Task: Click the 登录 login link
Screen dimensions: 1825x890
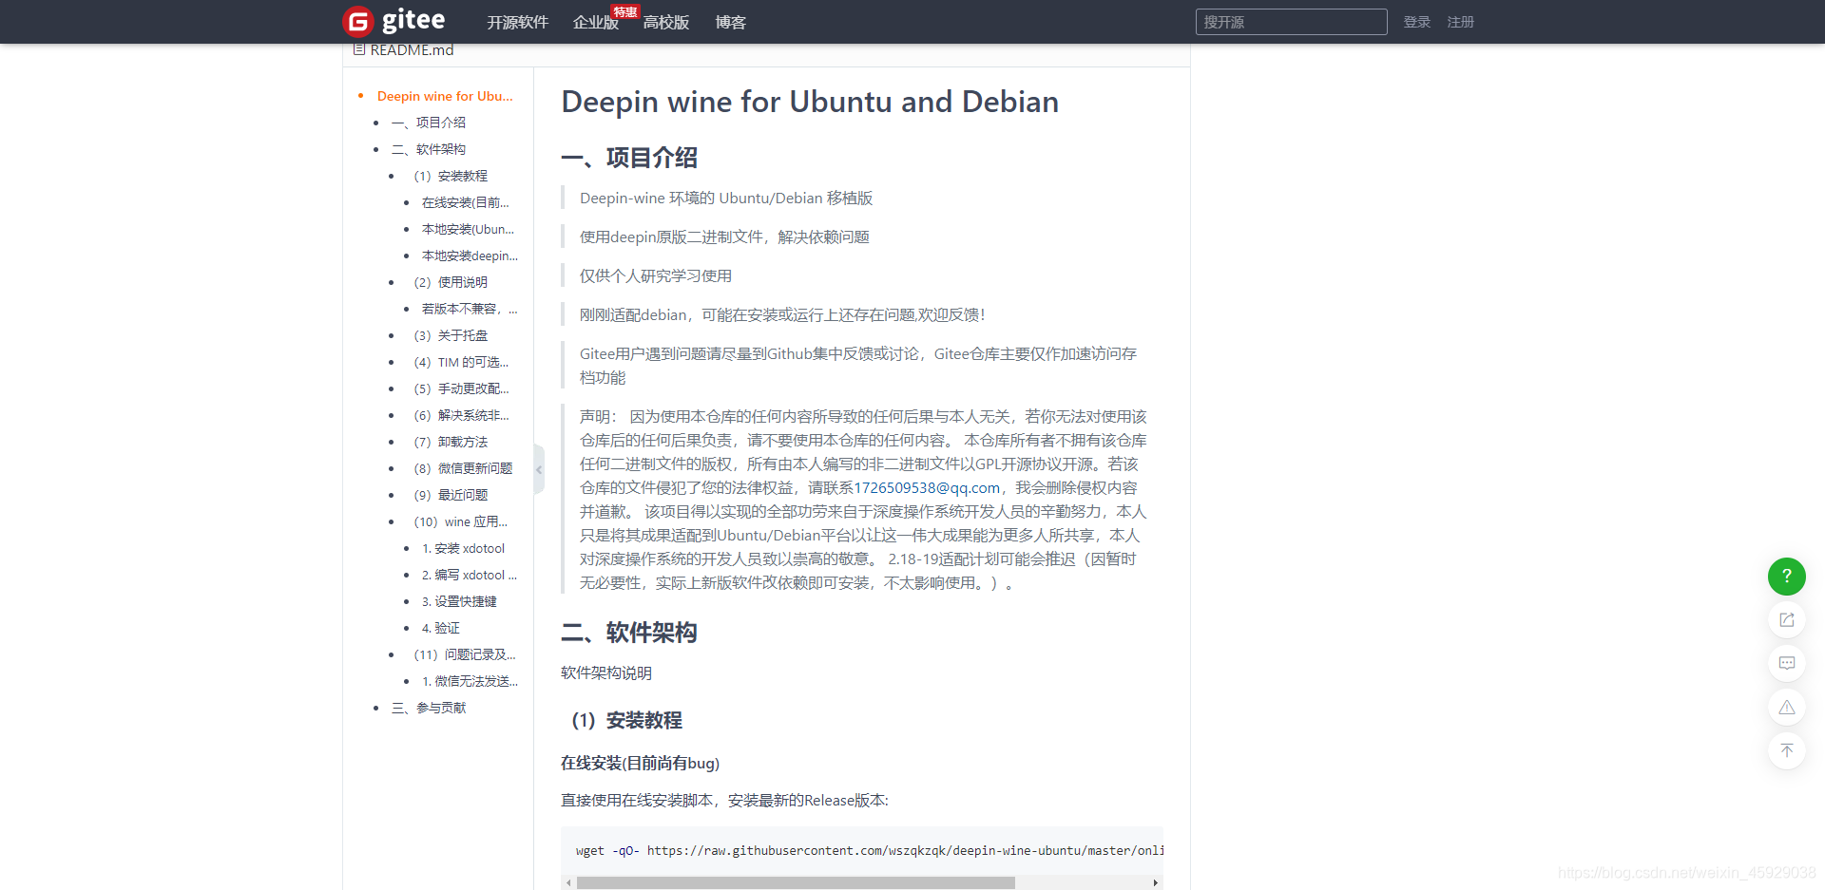Action: tap(1416, 22)
